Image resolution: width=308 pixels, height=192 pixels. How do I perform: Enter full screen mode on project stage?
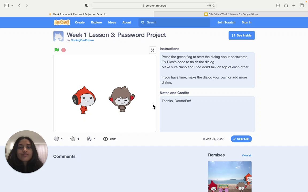click(x=153, y=50)
